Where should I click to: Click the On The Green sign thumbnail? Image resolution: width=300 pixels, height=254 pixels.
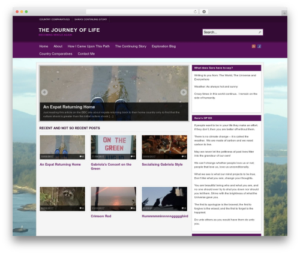click(x=113, y=147)
